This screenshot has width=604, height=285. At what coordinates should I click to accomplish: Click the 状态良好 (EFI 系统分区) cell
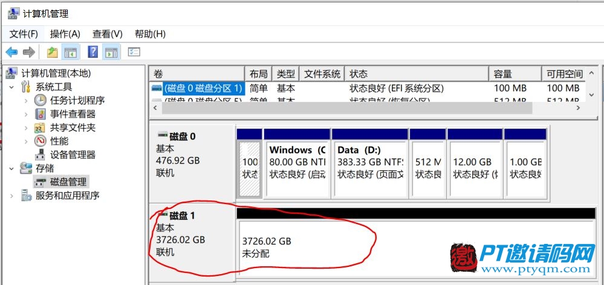(x=397, y=88)
